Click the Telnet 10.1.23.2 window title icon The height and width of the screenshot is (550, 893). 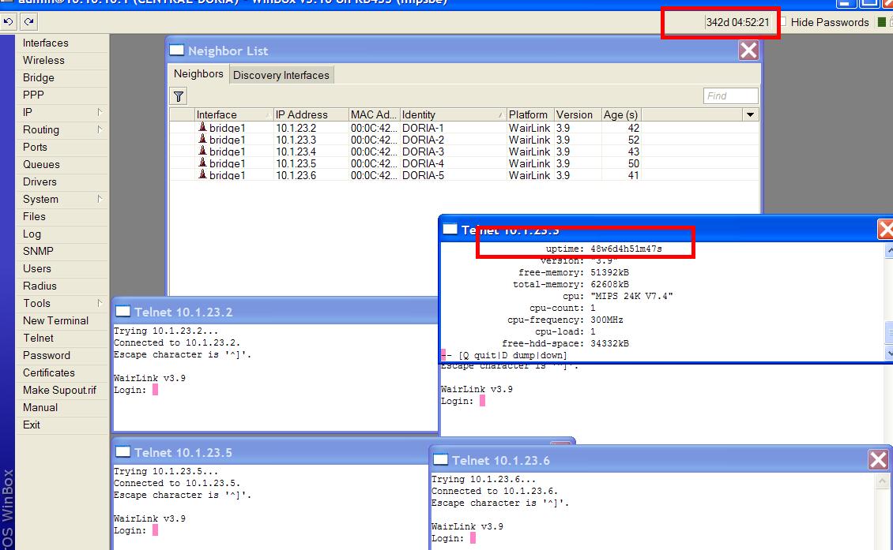[x=122, y=311]
